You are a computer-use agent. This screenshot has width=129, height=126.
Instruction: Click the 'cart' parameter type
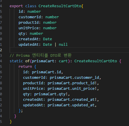(x=63, y=61)
